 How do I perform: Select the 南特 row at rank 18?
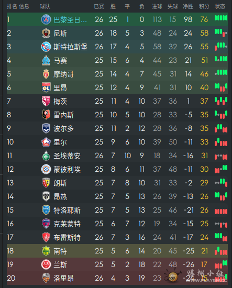(x=117, y=251)
